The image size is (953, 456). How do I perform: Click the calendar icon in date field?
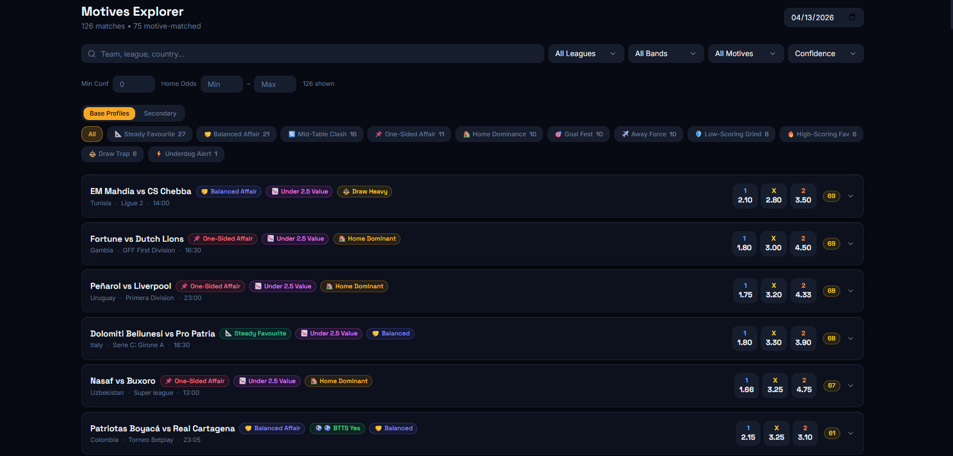852,17
